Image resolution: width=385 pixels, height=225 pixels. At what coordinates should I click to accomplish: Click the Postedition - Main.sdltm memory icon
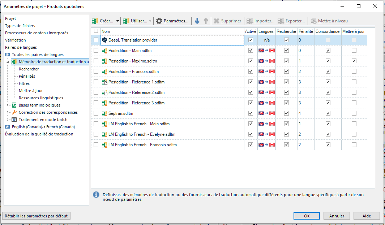pos(104,51)
